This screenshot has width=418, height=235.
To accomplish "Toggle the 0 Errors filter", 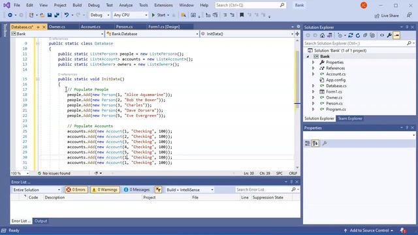I will [x=76, y=190].
